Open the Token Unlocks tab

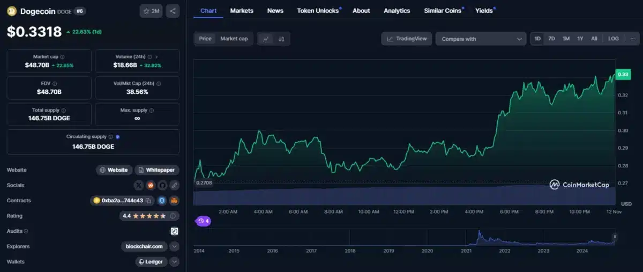(x=318, y=11)
